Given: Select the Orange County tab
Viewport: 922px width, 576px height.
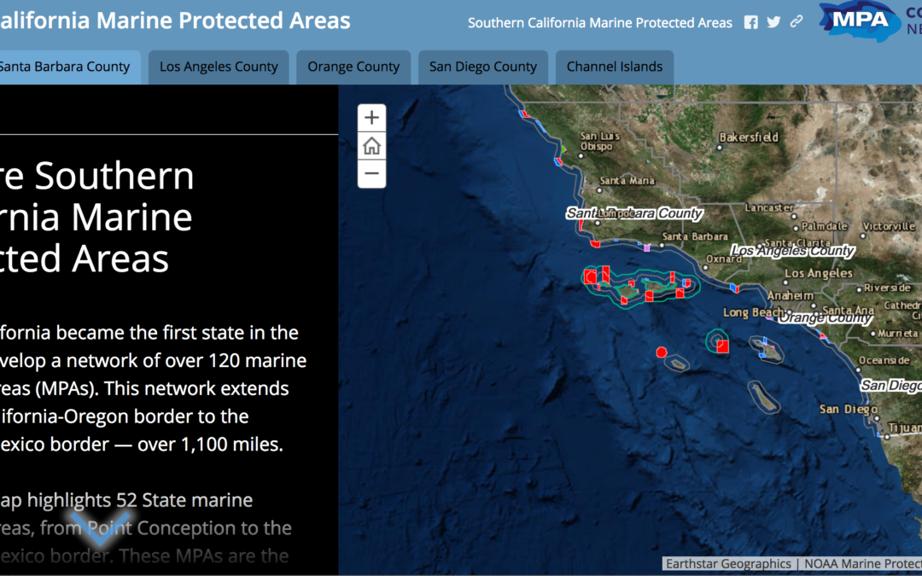Looking at the screenshot, I should (x=353, y=67).
